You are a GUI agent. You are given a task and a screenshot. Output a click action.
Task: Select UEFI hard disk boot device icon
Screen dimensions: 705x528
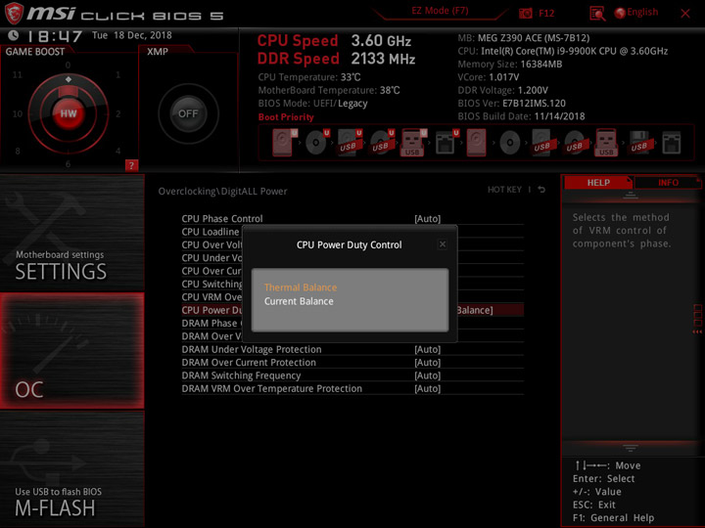(x=284, y=143)
